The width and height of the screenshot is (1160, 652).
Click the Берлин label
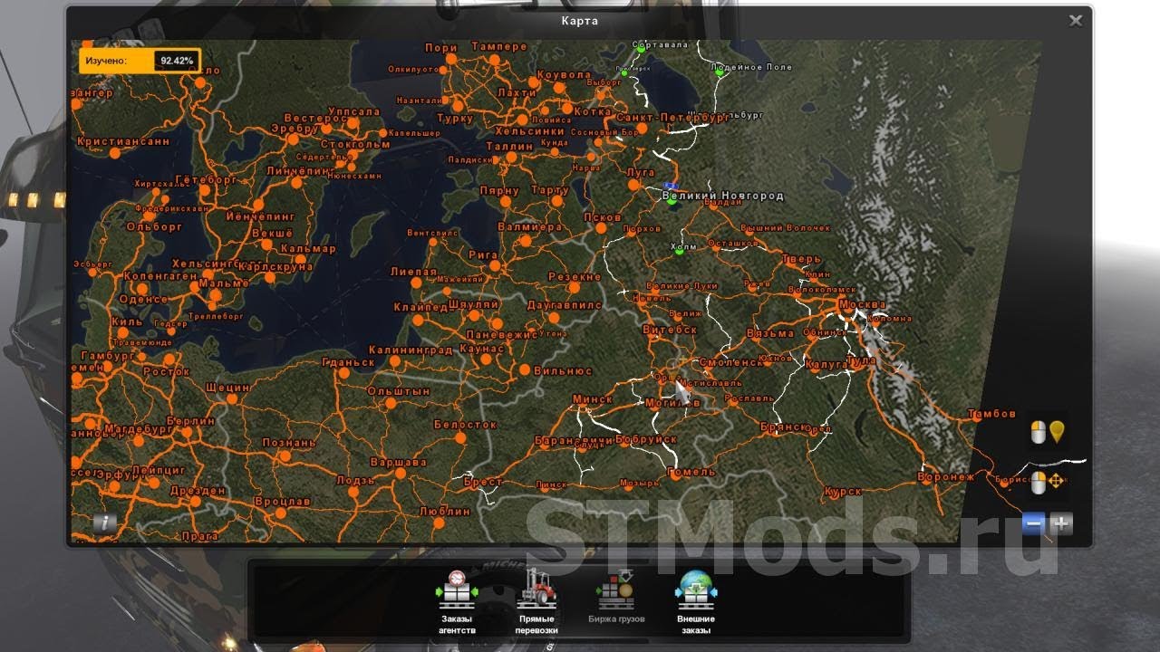click(x=191, y=421)
